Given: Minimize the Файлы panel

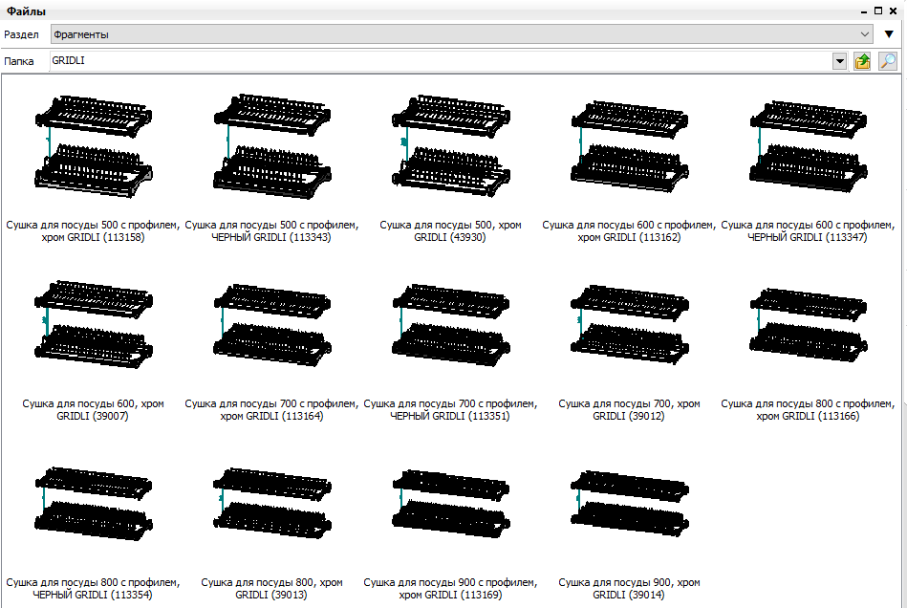Looking at the screenshot, I should click(x=864, y=11).
